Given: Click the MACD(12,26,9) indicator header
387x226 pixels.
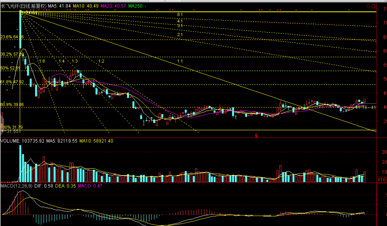Looking at the screenshot, I should [x=16, y=186].
